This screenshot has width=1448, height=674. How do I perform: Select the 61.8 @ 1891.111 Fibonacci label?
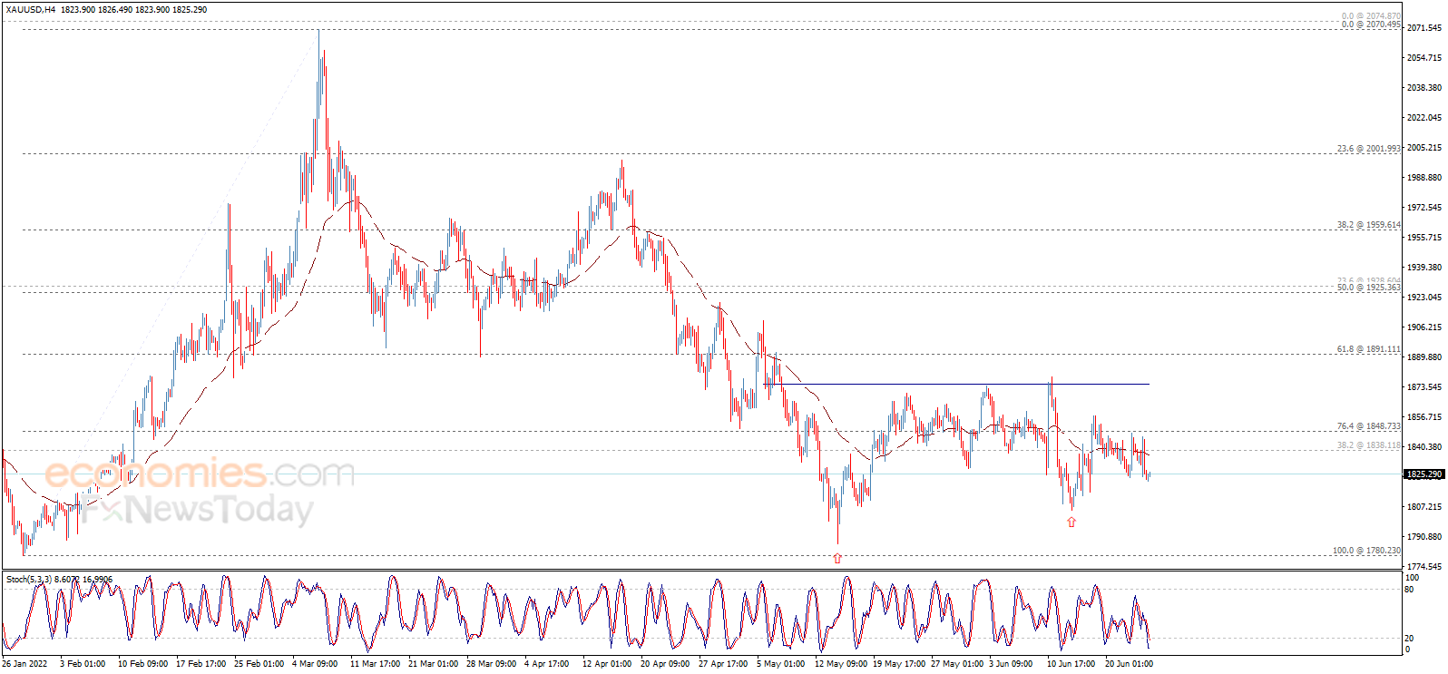point(1368,349)
